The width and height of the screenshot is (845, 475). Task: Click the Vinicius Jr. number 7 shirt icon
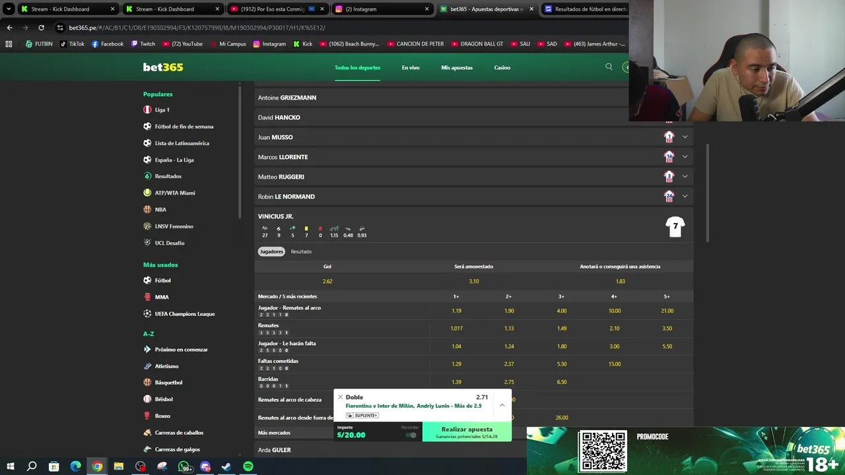click(x=675, y=227)
